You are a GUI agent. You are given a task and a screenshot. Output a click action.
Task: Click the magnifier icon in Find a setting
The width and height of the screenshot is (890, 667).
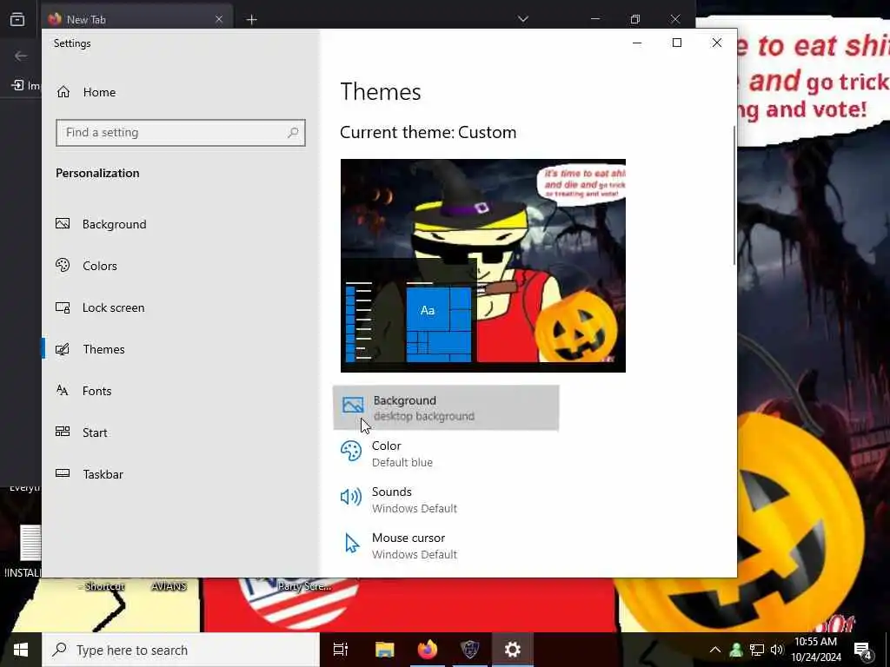pos(293,133)
